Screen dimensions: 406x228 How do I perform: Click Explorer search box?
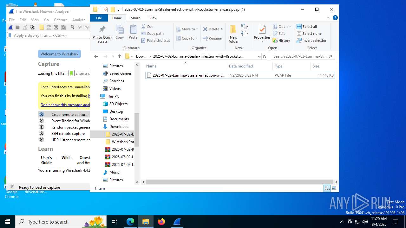(x=303, y=56)
